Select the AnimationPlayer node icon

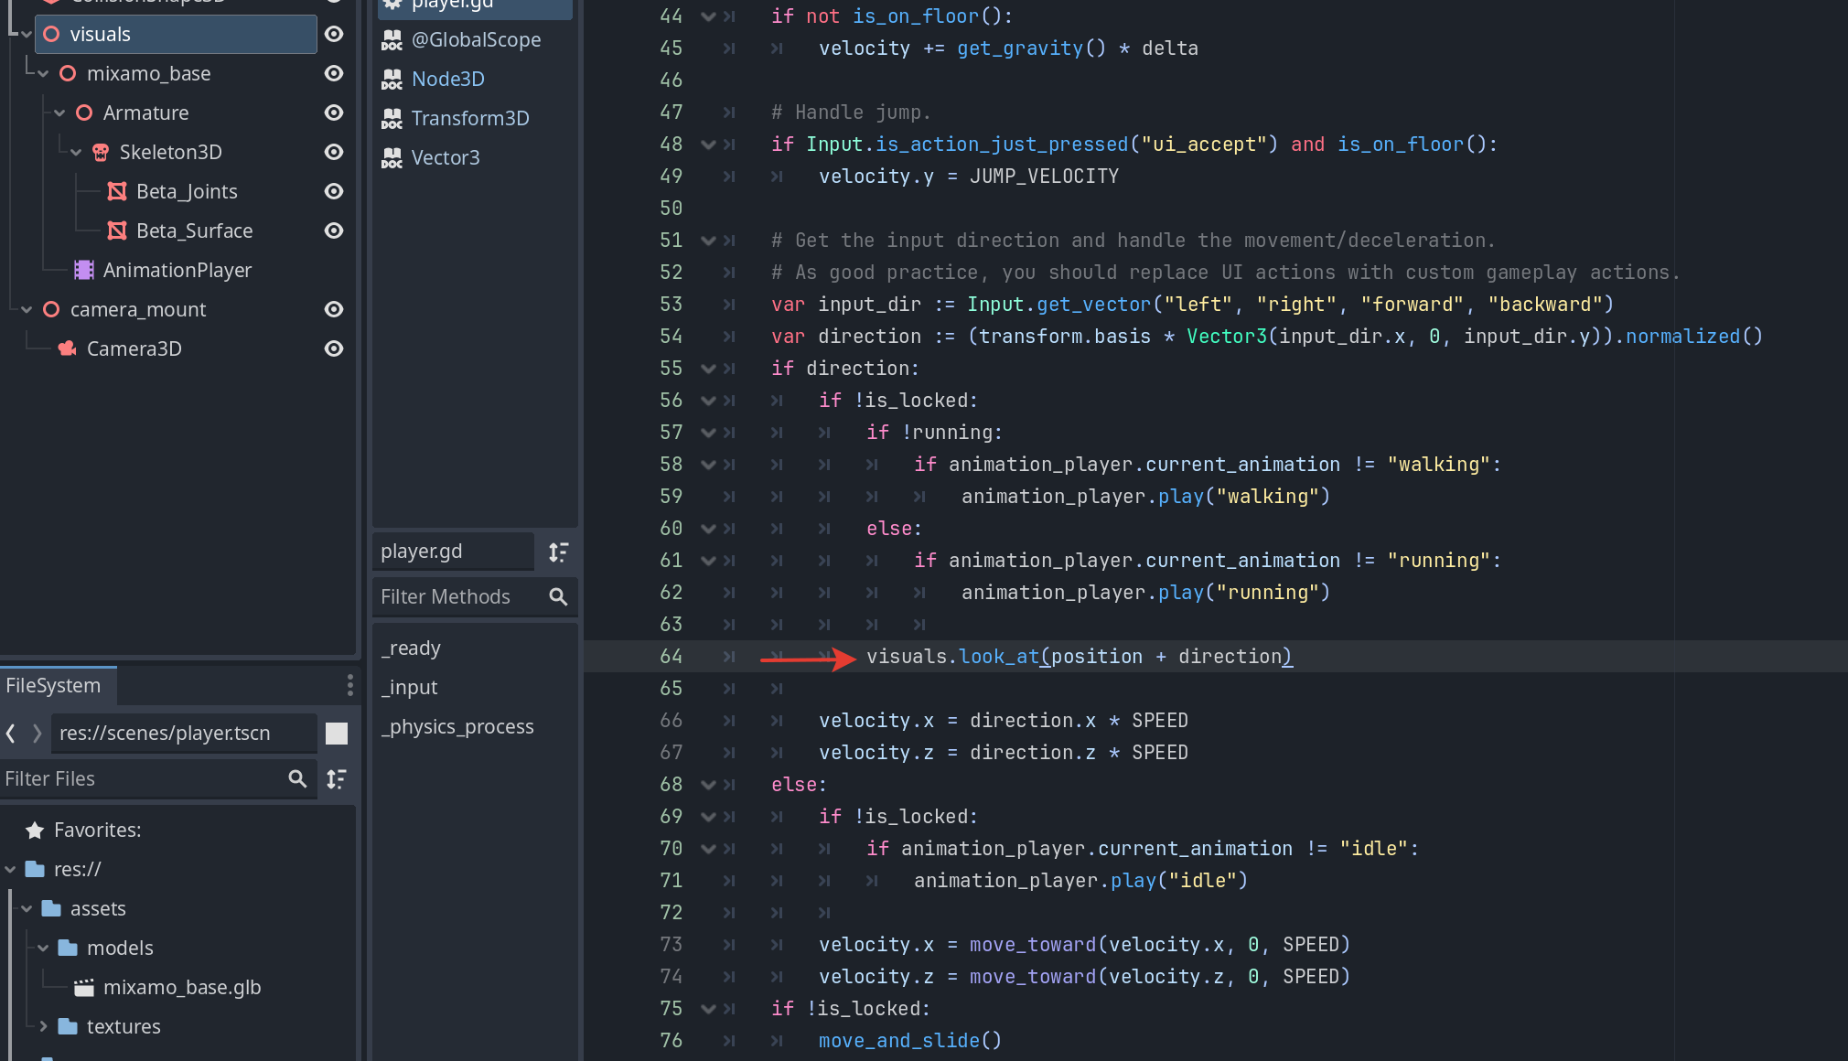tap(84, 270)
